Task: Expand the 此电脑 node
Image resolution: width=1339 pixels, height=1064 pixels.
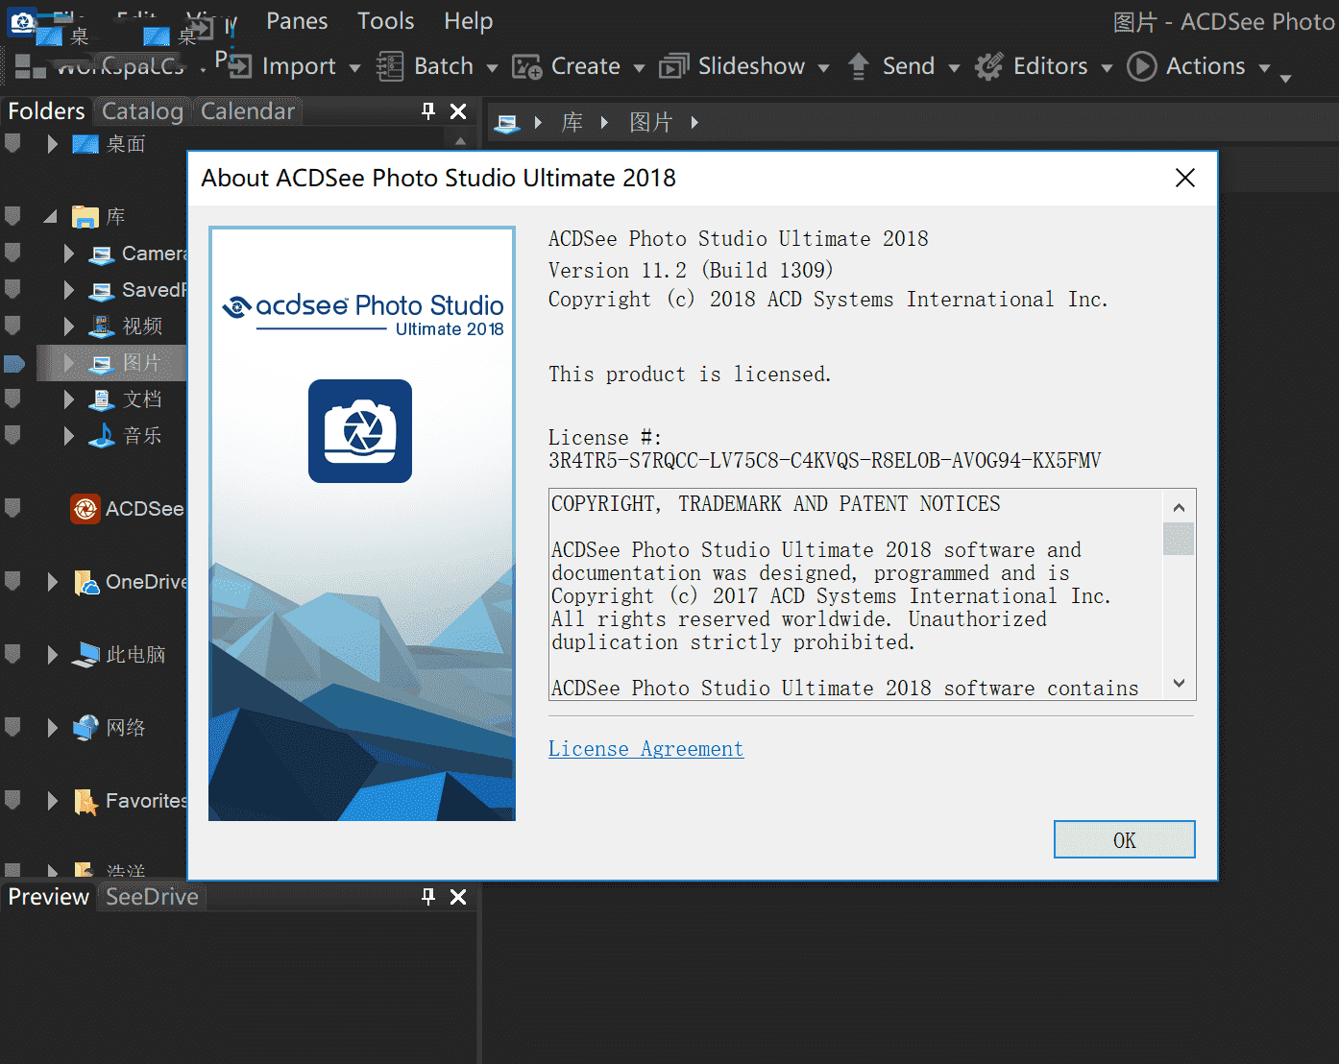Action: 53,655
